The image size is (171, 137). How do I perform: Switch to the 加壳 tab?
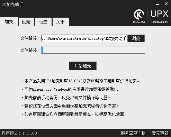(9, 22)
